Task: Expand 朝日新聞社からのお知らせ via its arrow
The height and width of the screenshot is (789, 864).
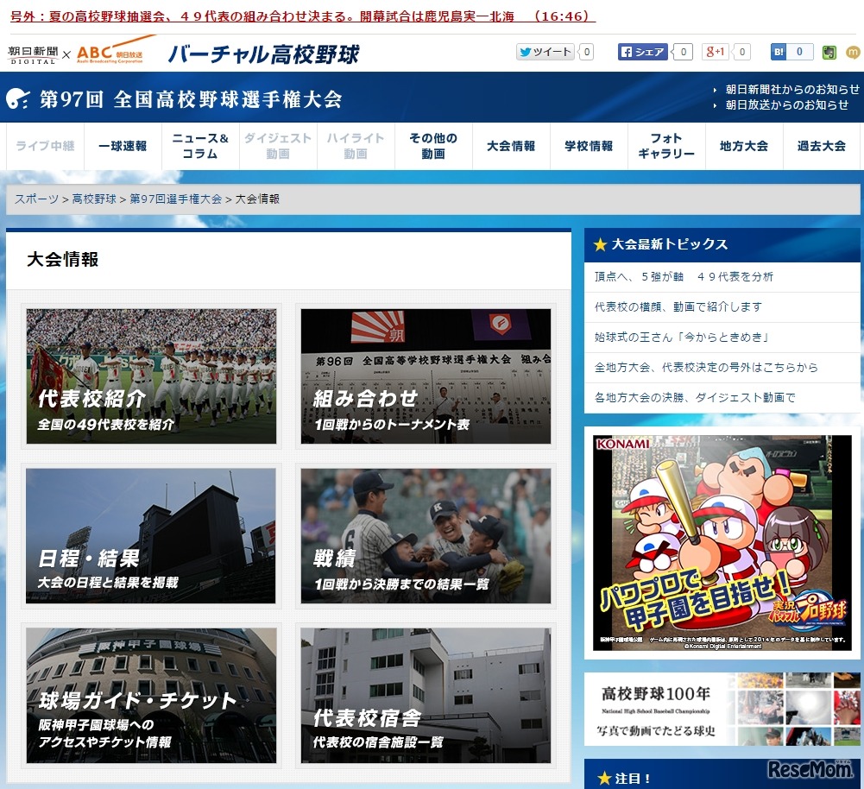Action: click(x=714, y=88)
